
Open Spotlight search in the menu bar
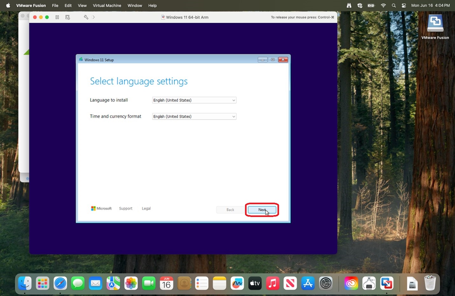[x=394, y=5]
